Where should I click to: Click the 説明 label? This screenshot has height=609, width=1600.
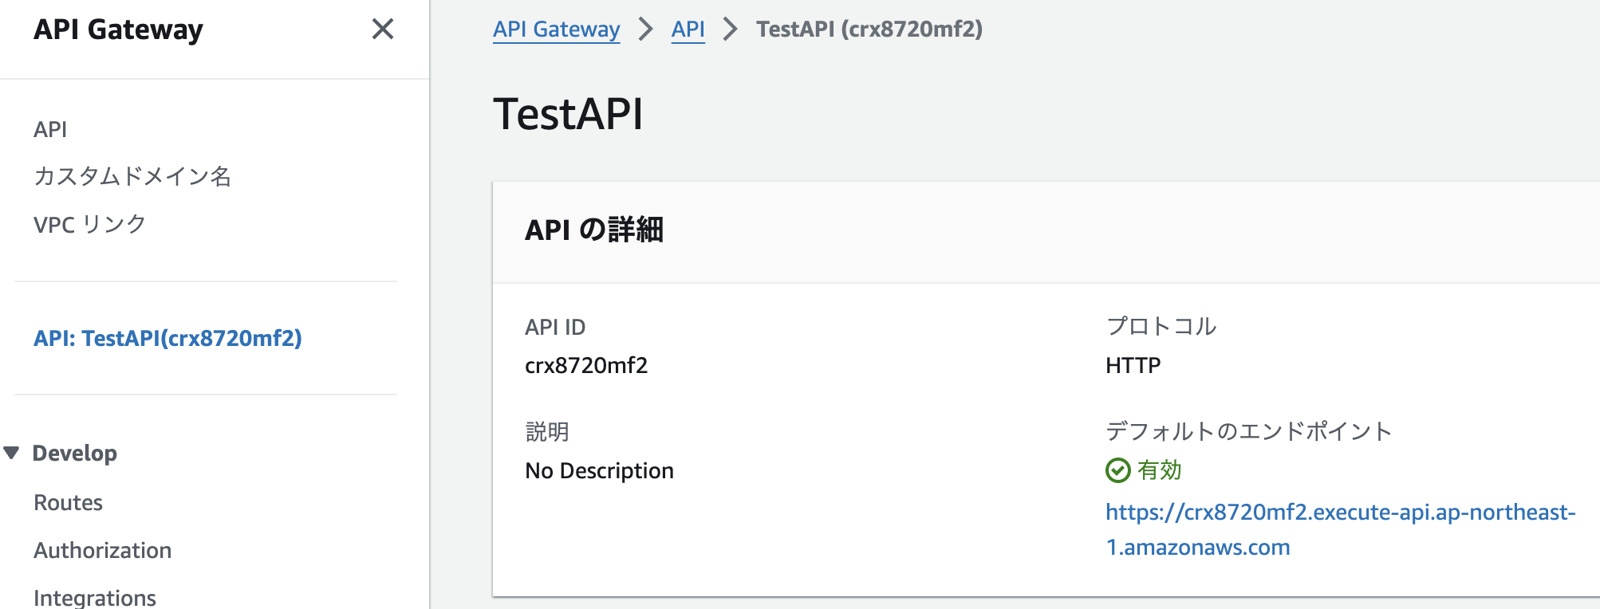click(x=547, y=431)
